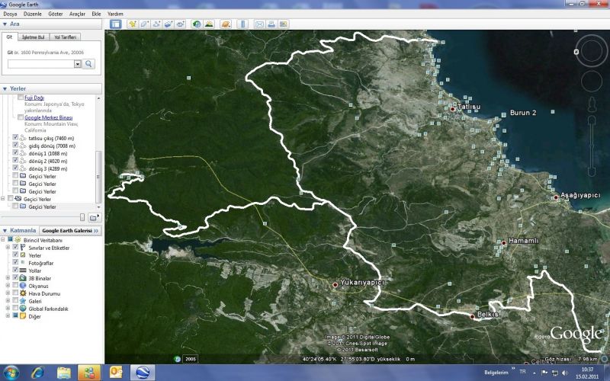Open the 'Araçlar' menu

tap(77, 14)
